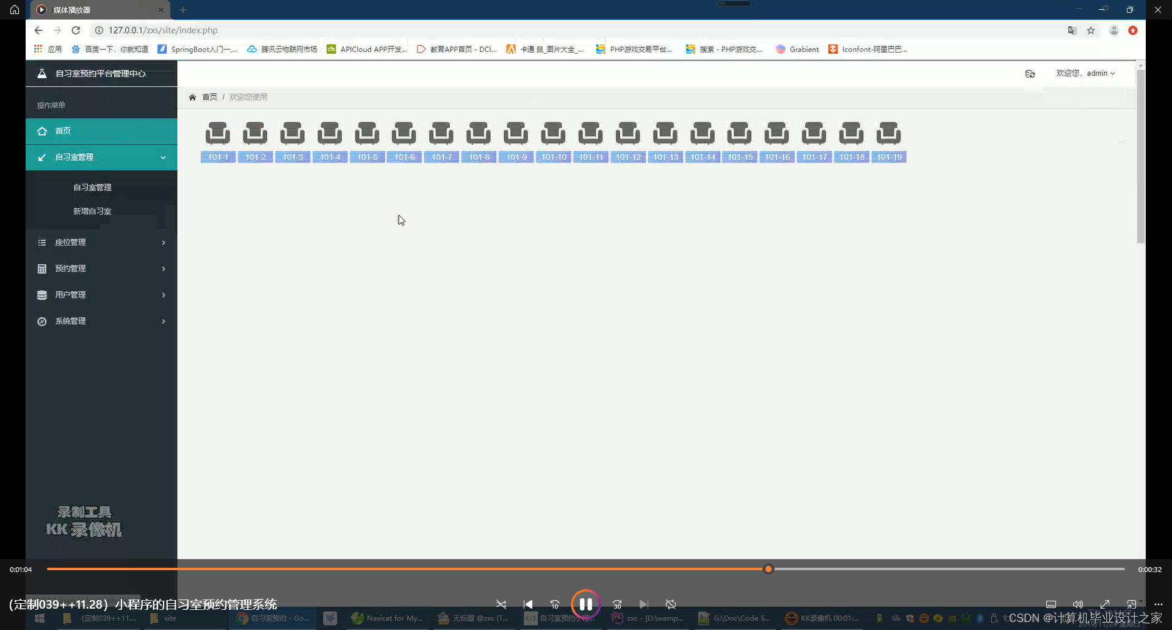1172x630 pixels.
Task: Open the volume control
Action: [1078, 604]
